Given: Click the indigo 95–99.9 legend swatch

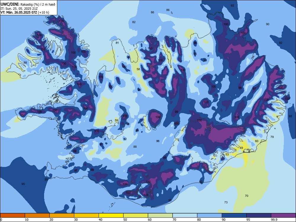Looking at the screenshot, I should 259,215.
